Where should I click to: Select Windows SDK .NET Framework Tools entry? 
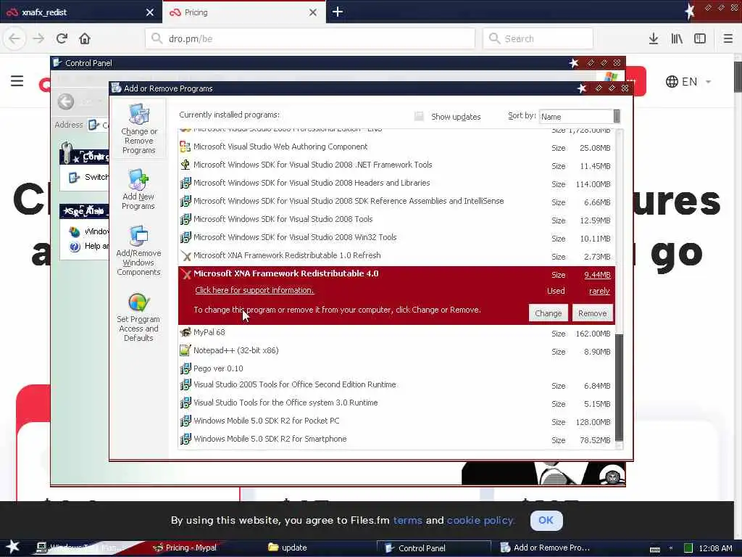[x=396, y=165]
